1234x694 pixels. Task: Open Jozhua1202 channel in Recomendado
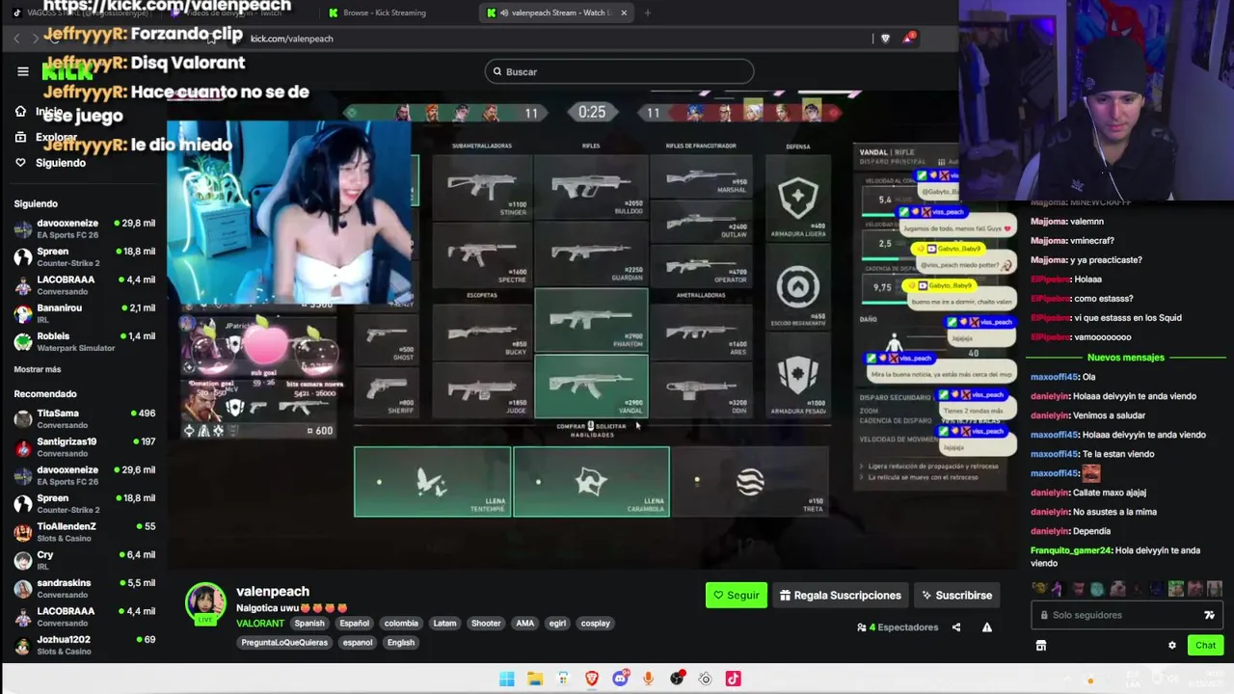(85, 645)
